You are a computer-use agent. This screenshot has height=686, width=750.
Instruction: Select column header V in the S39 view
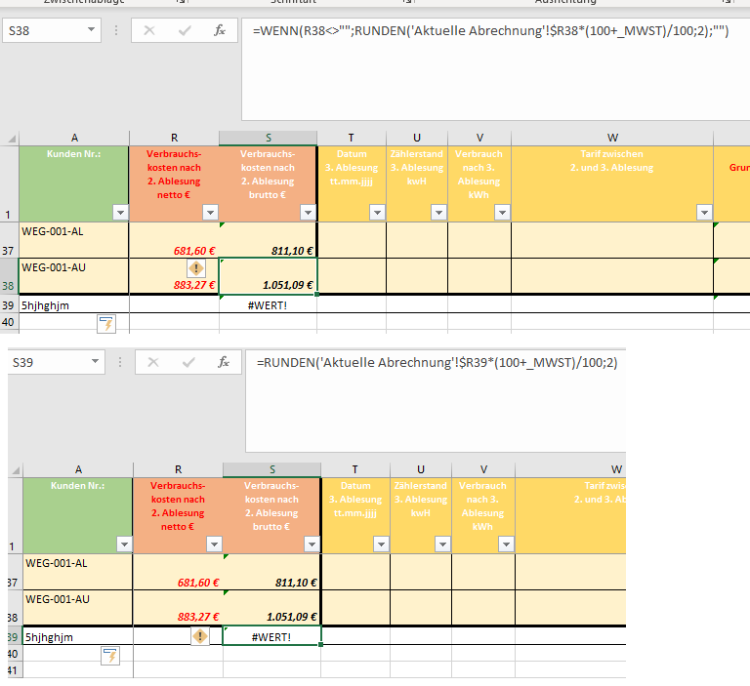click(483, 470)
